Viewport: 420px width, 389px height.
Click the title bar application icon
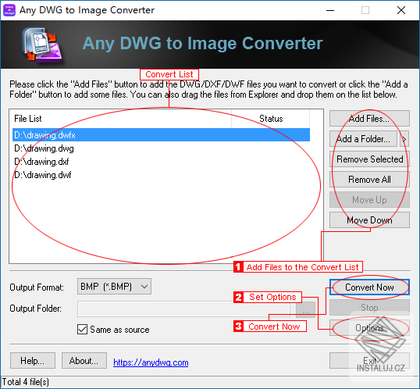pyautogui.click(x=9, y=10)
